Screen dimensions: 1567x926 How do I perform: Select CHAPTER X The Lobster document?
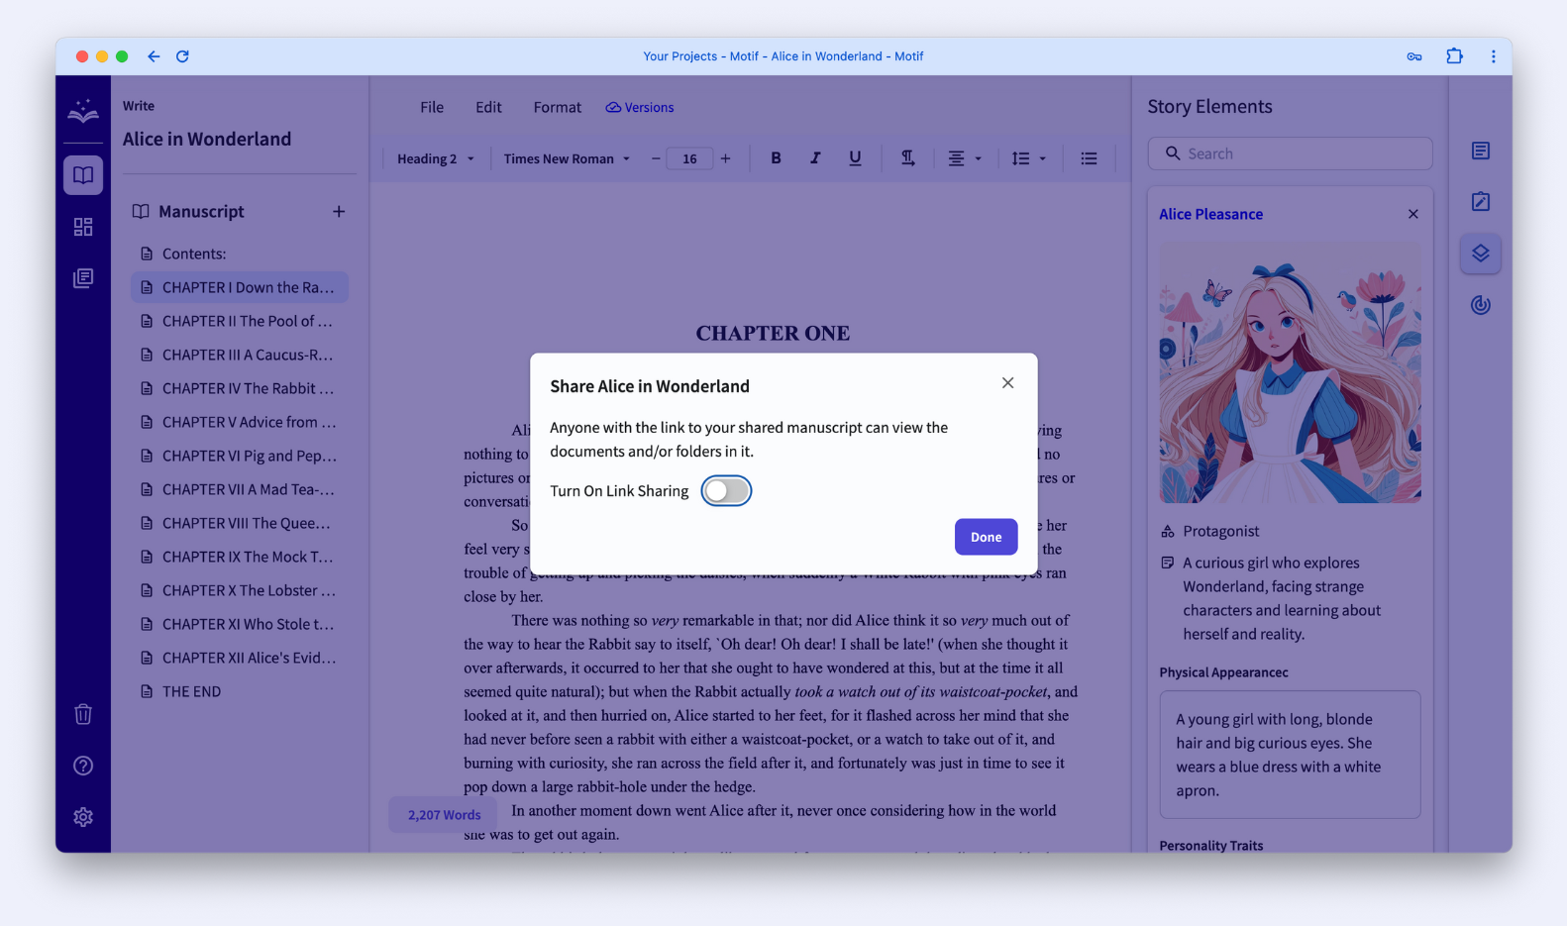pyautogui.click(x=240, y=590)
